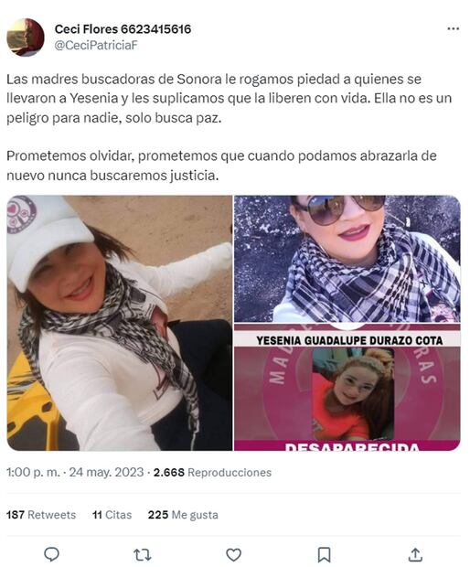Screen dimensions: 470x567
Task: Click the reply speech bubble icon
Action: 52,554
